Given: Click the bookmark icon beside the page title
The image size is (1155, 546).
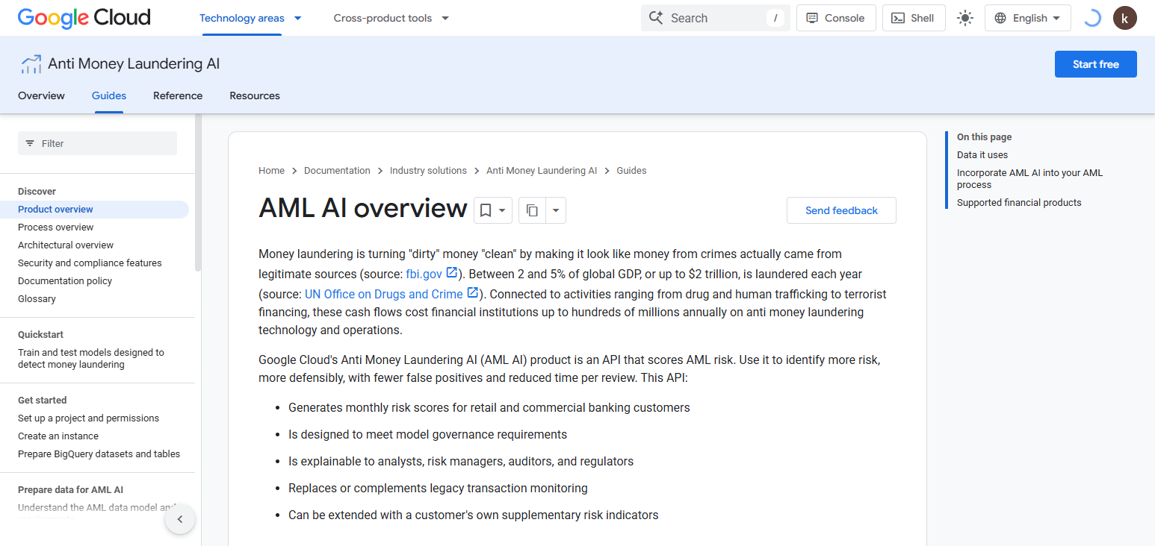Looking at the screenshot, I should click(486, 210).
